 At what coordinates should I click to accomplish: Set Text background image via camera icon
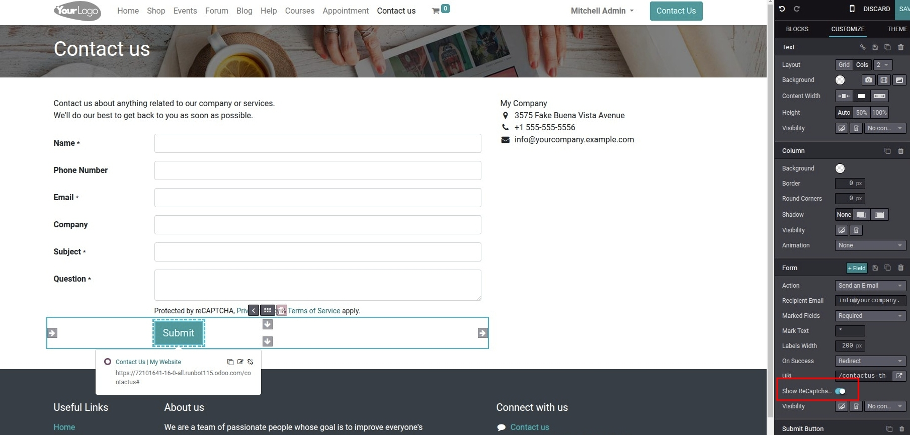pyautogui.click(x=869, y=80)
